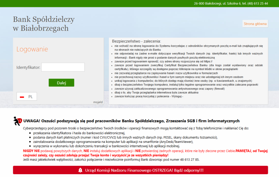Click the bullet about przeglądarka internetowa aktualna
The width and height of the screenshot is (279, 177).
tap(156, 93)
